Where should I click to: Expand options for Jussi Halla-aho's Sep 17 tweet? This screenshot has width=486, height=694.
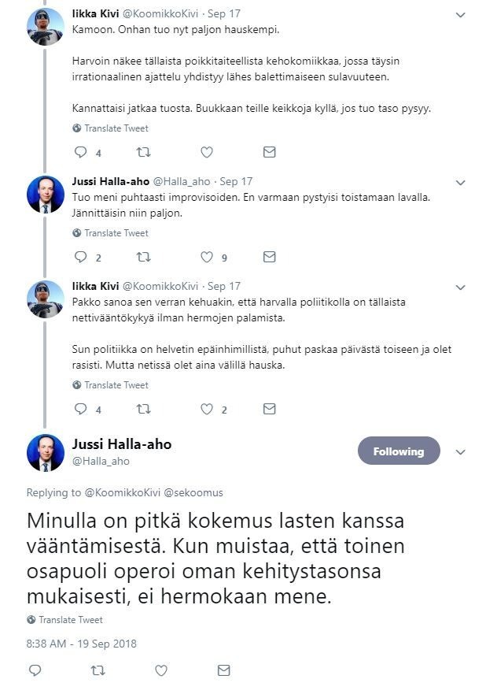461,182
